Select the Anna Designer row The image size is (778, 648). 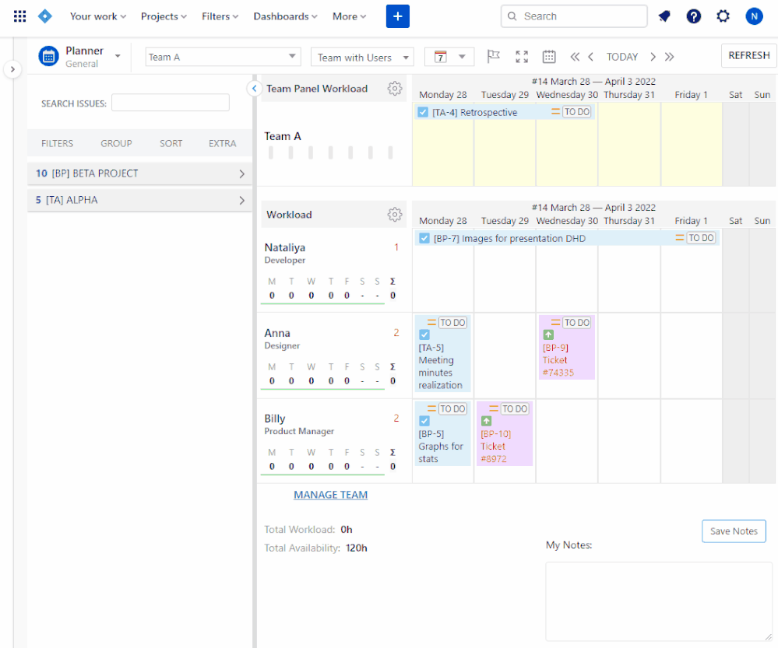click(333, 356)
